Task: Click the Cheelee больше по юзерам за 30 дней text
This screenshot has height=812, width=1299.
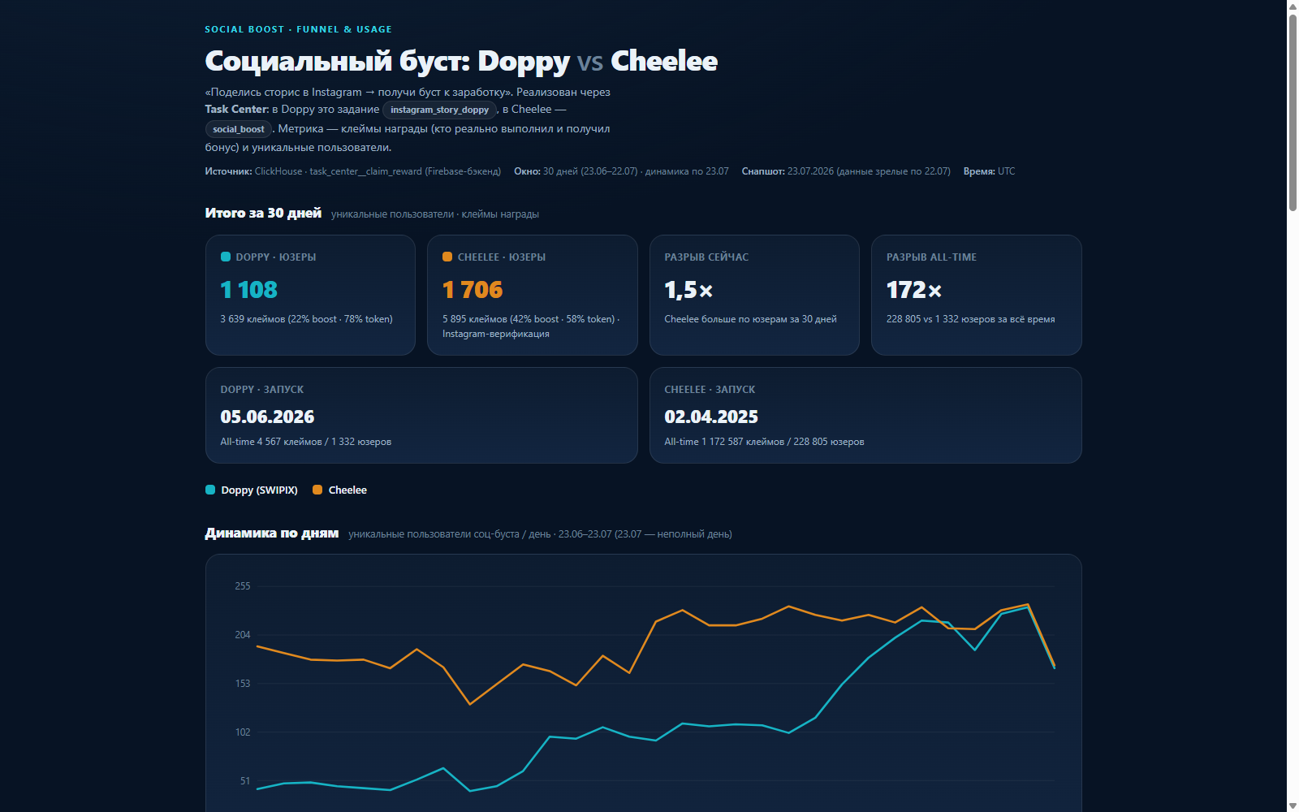Action: coord(750,319)
